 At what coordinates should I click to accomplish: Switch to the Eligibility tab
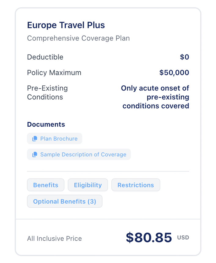click(x=88, y=185)
